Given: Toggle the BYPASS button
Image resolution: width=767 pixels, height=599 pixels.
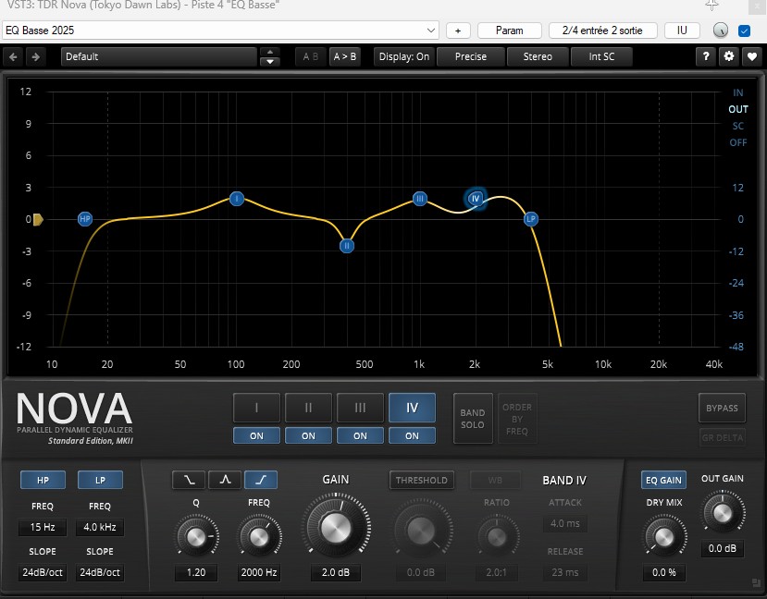Looking at the screenshot, I should click(x=722, y=408).
